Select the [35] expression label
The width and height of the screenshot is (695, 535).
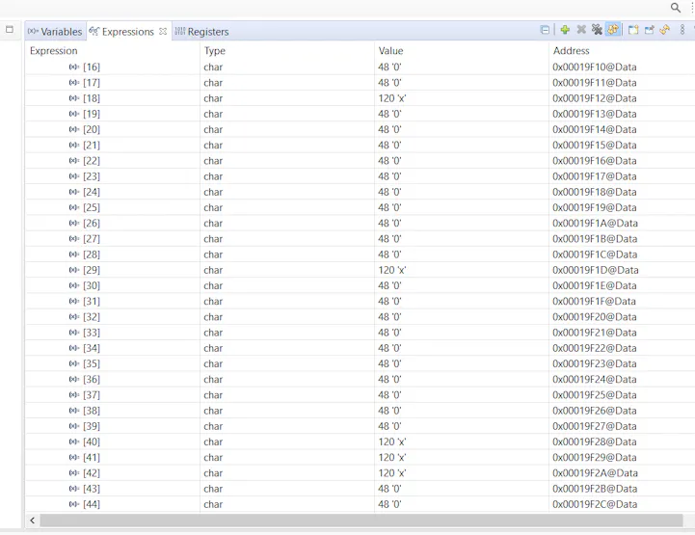92,363
